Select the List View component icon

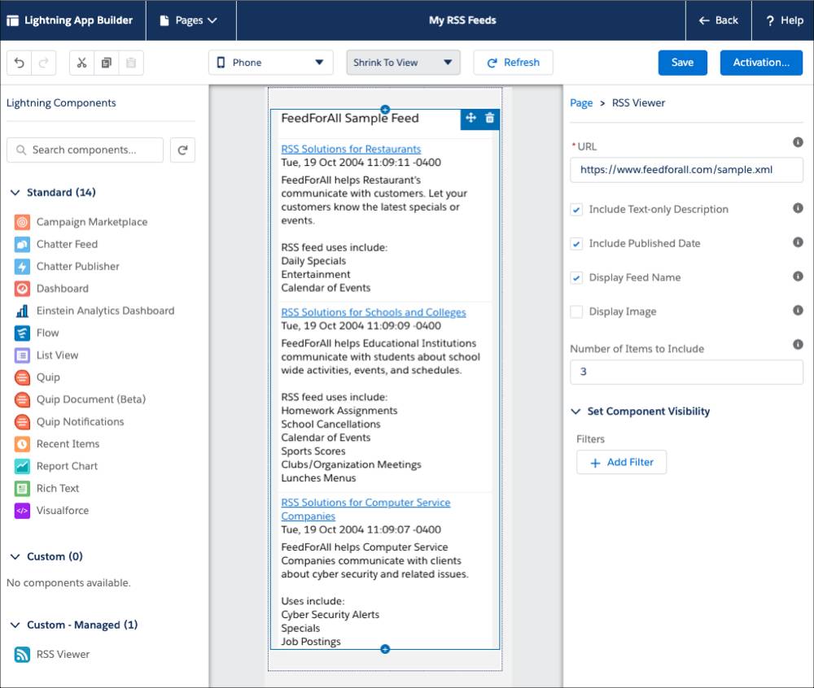[x=22, y=355]
